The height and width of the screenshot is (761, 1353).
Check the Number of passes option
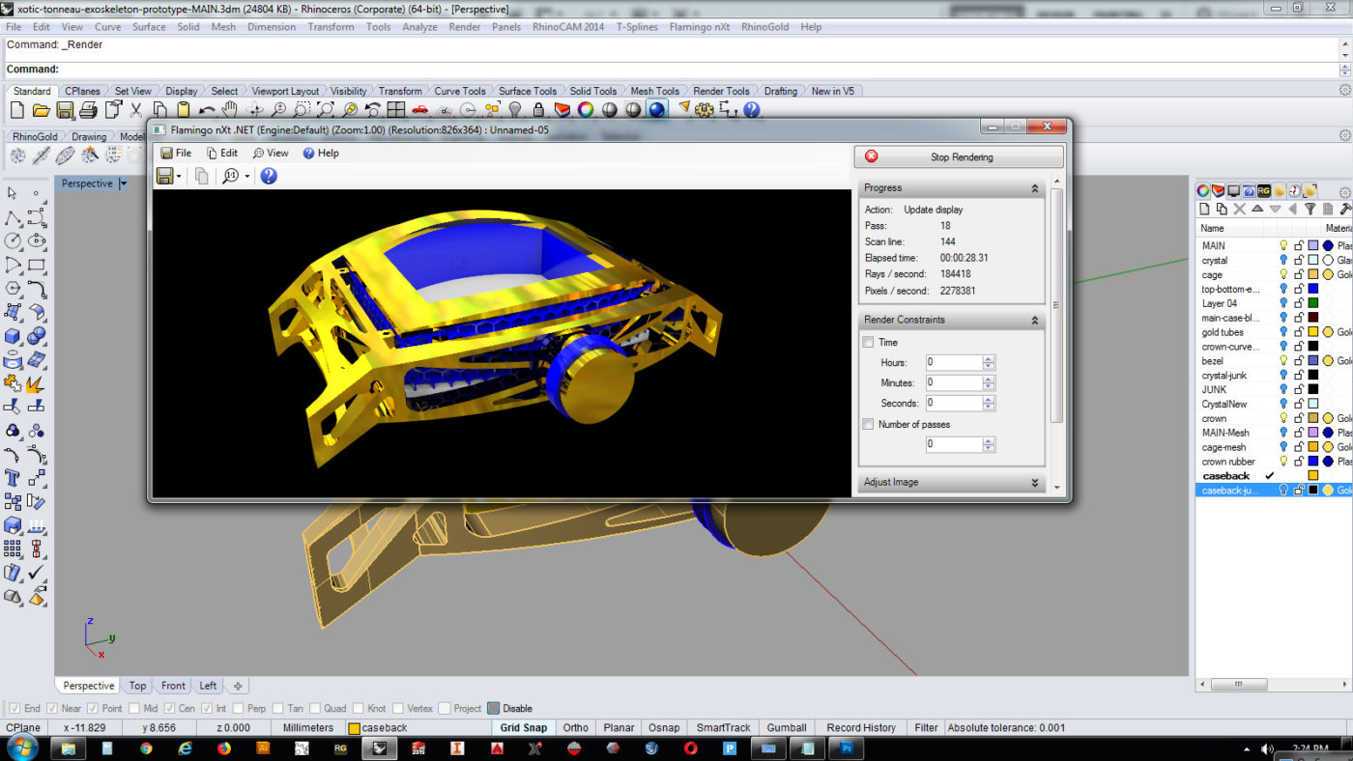coord(868,424)
